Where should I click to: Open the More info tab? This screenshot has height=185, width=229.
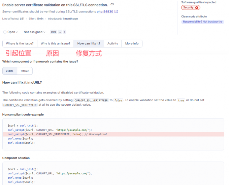[132, 43]
